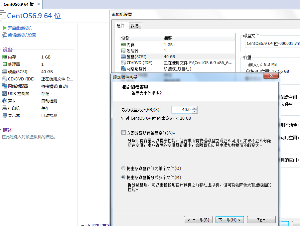The height and width of the screenshot is (226, 300).
Task: Increase disk size with the up stepper arrow
Action: click(x=194, y=108)
